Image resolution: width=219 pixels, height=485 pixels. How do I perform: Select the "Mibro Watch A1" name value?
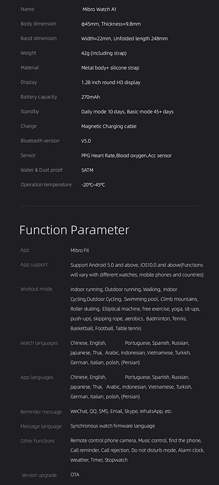pos(99,9)
